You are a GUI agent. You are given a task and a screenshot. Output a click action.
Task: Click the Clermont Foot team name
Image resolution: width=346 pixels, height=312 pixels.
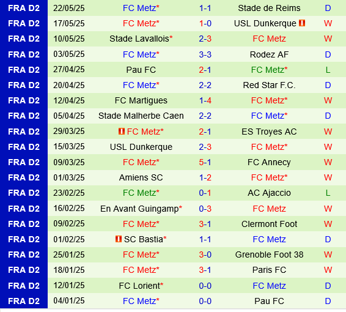click(x=269, y=224)
